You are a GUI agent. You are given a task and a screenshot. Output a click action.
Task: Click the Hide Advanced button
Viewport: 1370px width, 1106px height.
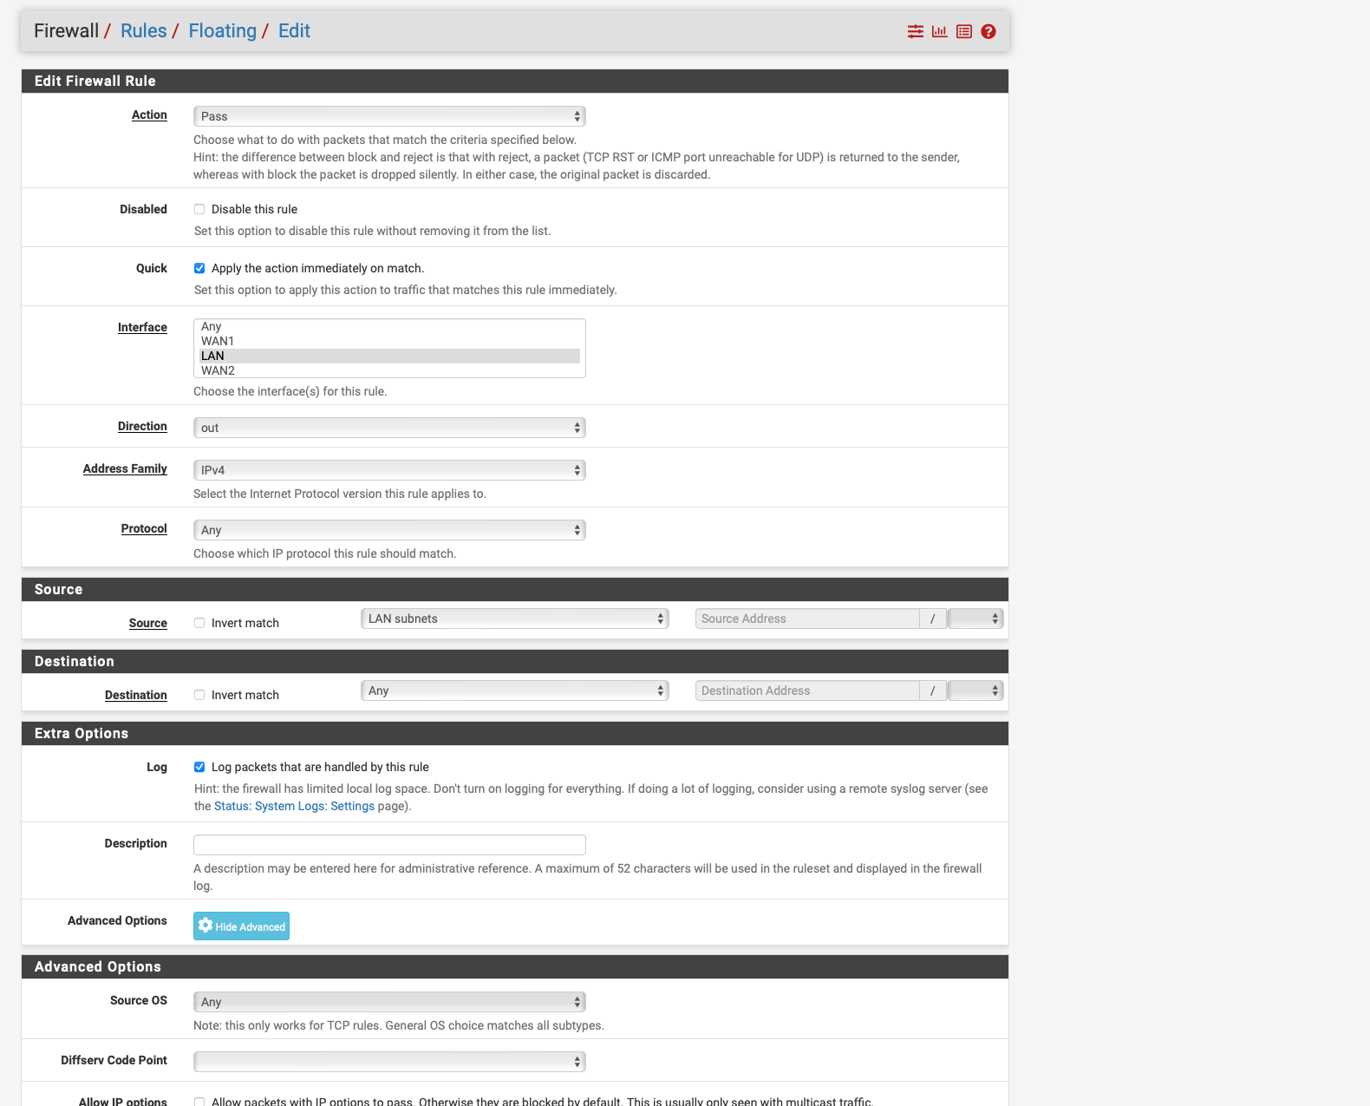coord(241,926)
